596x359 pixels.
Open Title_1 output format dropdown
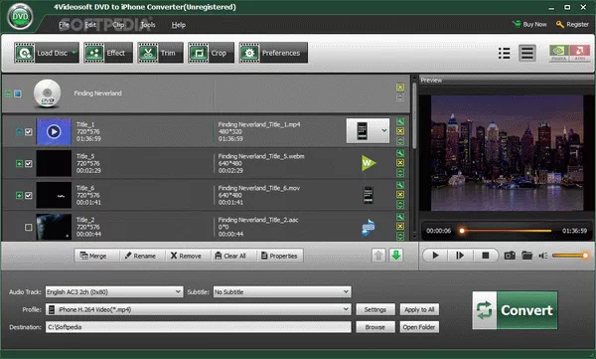[x=384, y=130]
